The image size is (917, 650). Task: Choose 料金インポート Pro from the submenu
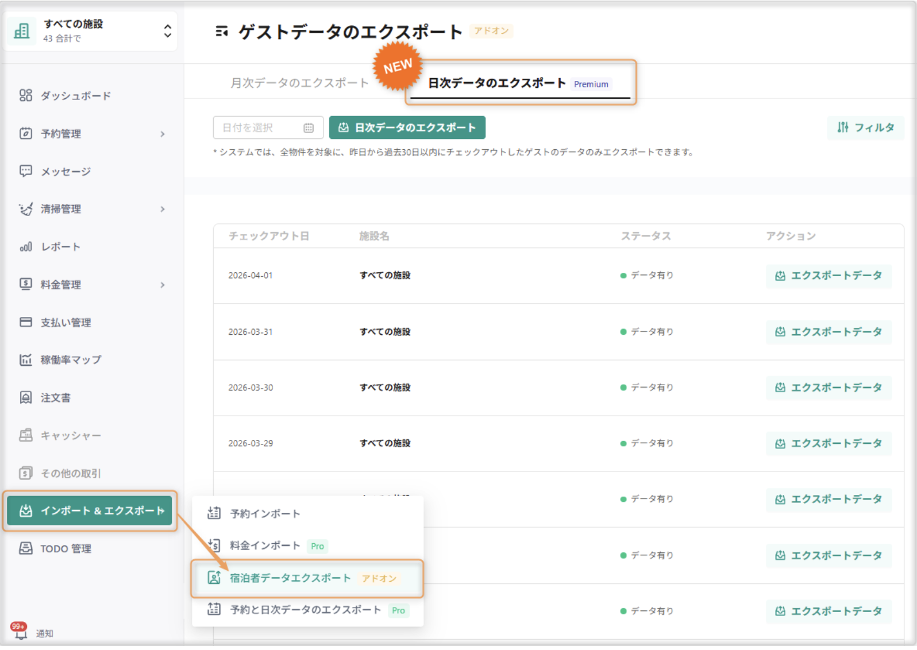click(x=308, y=545)
